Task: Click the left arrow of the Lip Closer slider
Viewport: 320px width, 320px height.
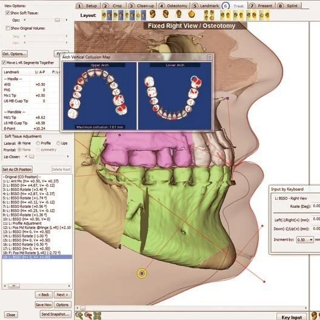Action: 26,156
